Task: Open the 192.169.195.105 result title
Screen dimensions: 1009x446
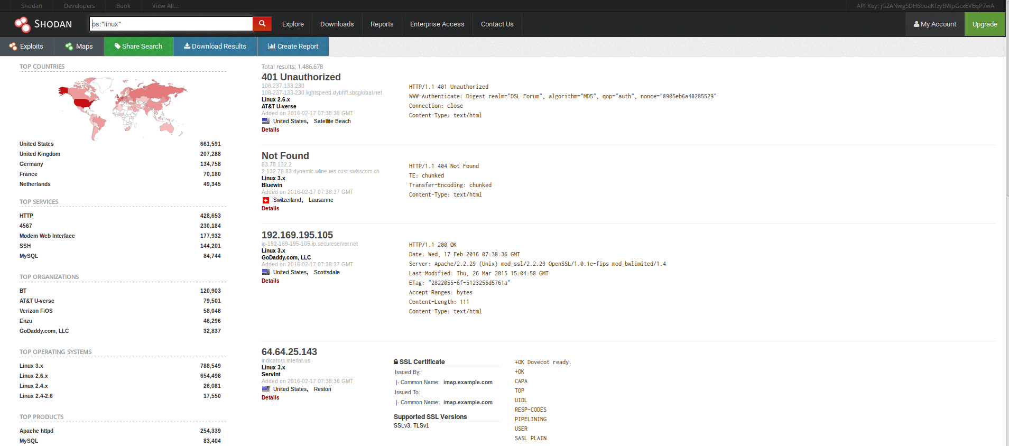Action: [297, 235]
